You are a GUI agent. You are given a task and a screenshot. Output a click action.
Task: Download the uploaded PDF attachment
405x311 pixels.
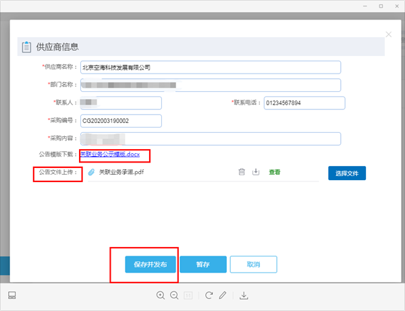[x=256, y=172]
